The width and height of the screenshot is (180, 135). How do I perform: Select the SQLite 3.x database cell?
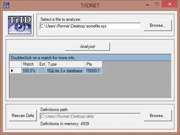(66, 71)
